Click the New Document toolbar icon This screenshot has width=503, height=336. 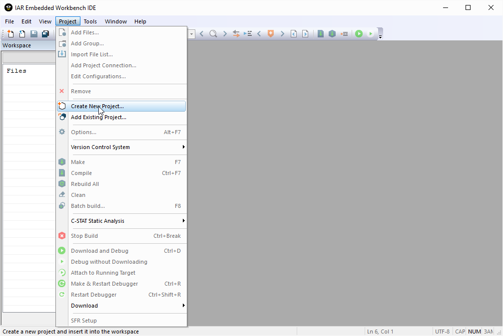pos(10,33)
